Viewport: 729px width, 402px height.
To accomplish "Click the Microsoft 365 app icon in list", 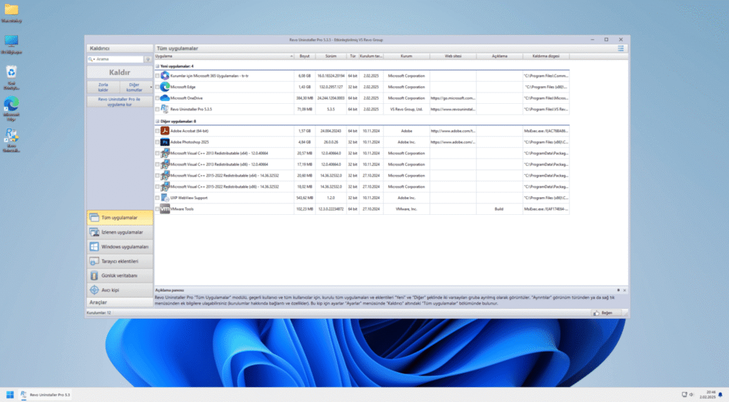I will (x=164, y=75).
